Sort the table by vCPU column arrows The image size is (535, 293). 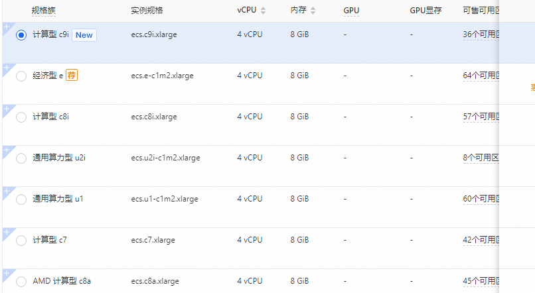[x=263, y=11]
